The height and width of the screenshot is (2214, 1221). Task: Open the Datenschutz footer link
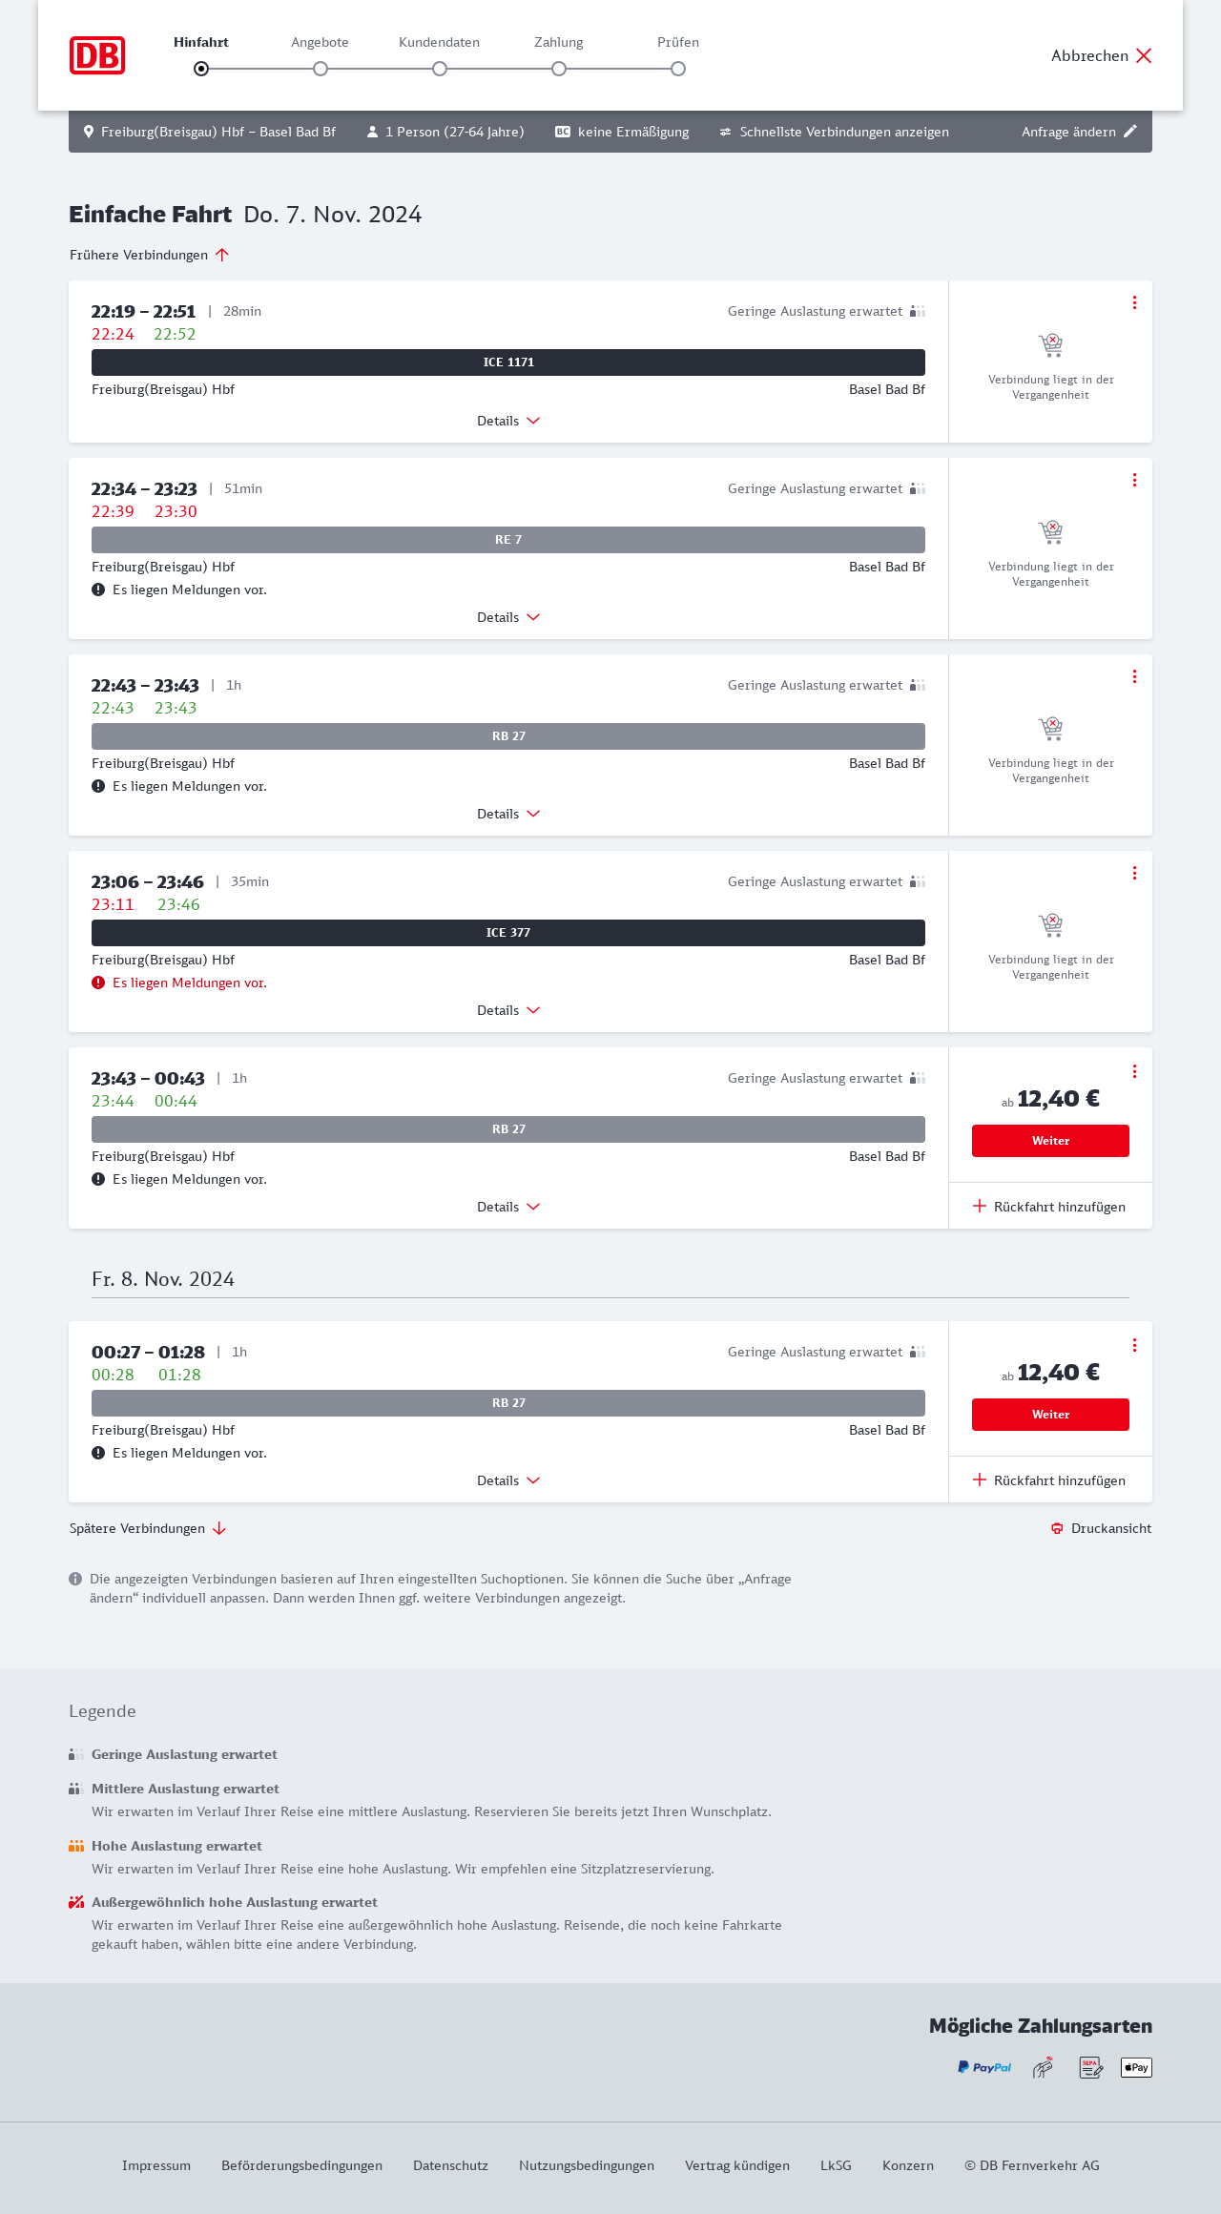[450, 2165]
